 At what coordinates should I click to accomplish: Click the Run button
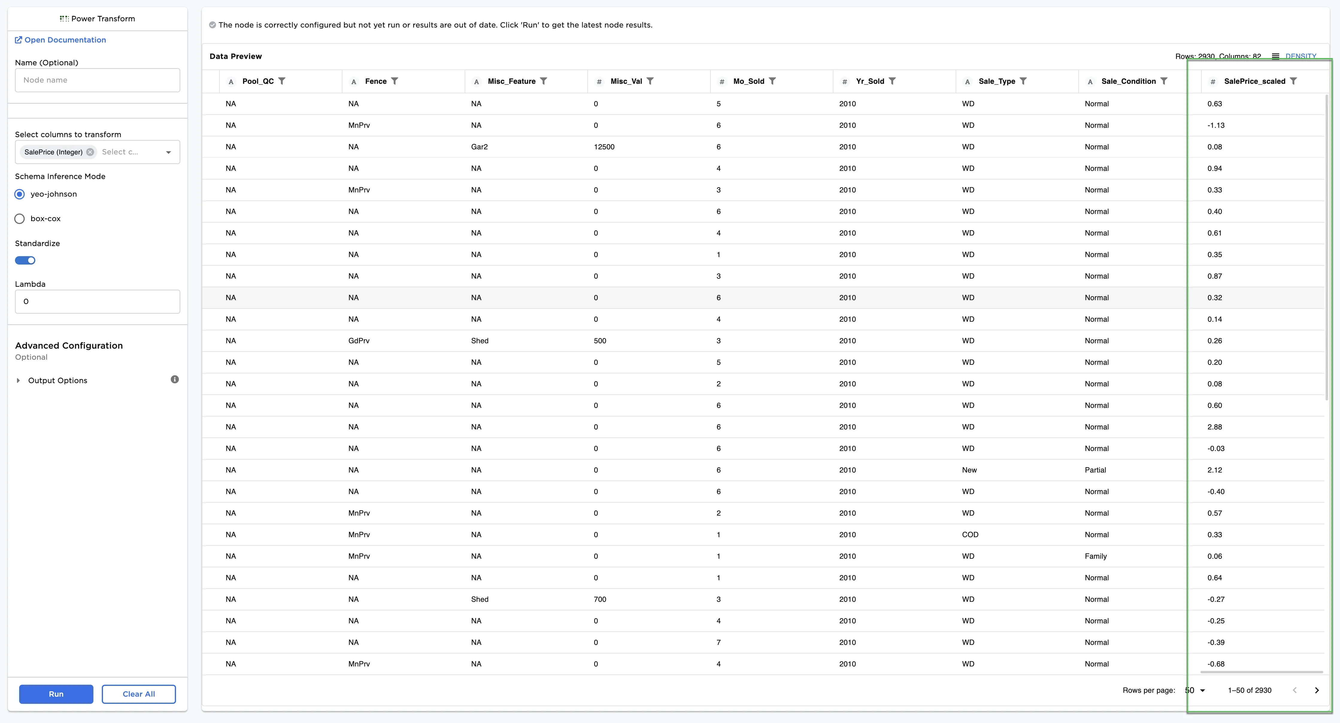click(x=56, y=694)
